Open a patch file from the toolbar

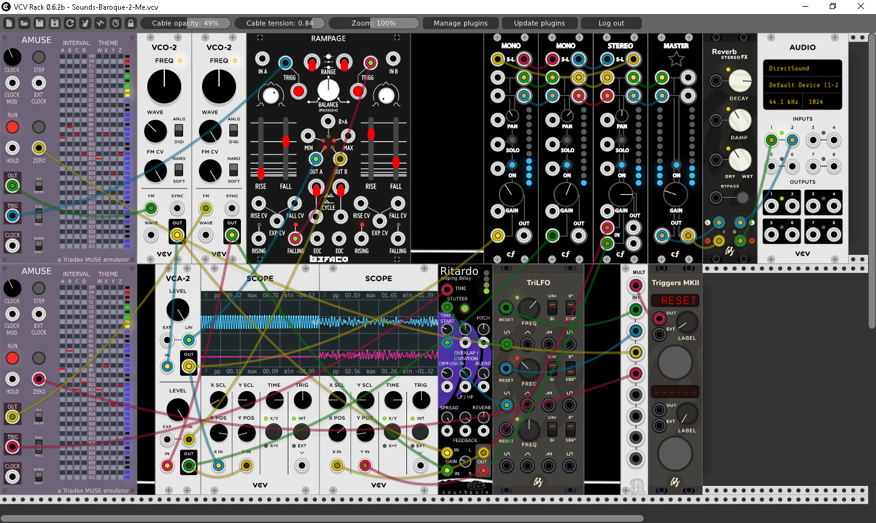point(24,23)
